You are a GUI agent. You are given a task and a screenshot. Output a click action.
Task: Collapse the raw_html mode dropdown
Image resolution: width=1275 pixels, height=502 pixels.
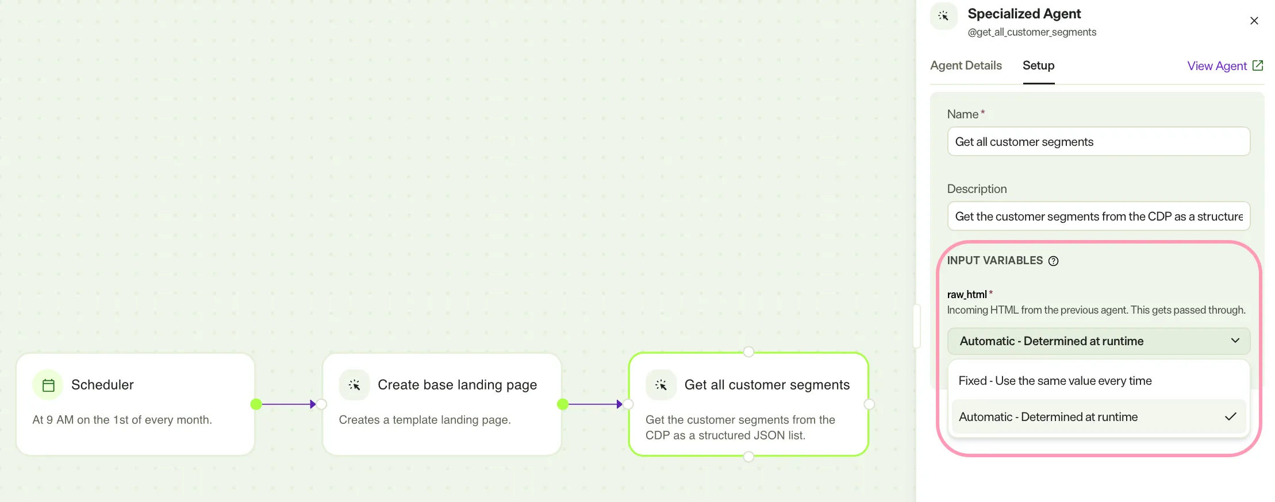1099,341
